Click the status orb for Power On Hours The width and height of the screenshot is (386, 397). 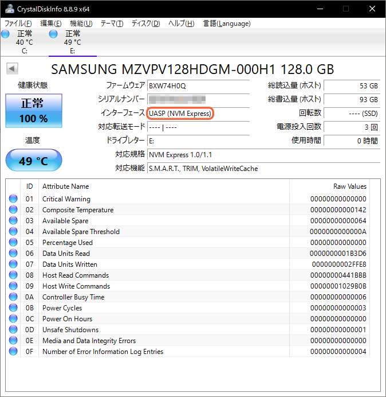point(13,318)
